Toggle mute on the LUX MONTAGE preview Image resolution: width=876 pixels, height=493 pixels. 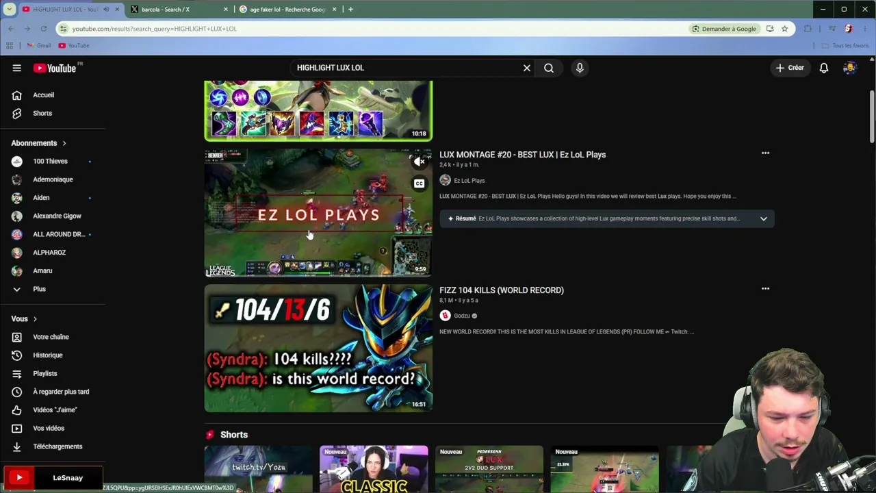click(419, 162)
